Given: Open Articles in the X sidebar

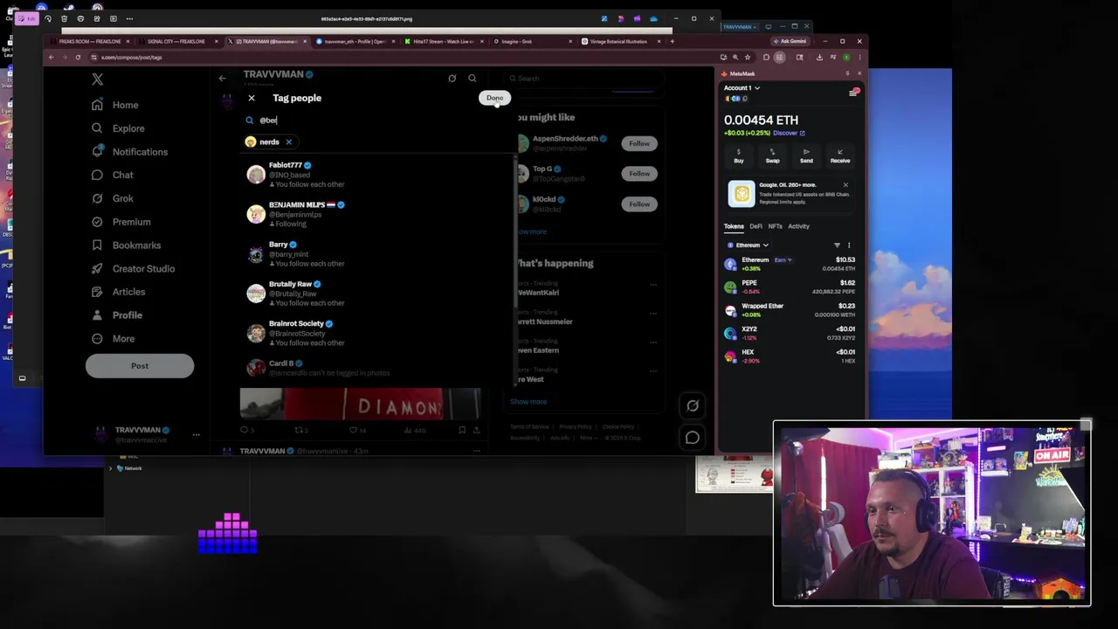Looking at the screenshot, I should point(119,292).
